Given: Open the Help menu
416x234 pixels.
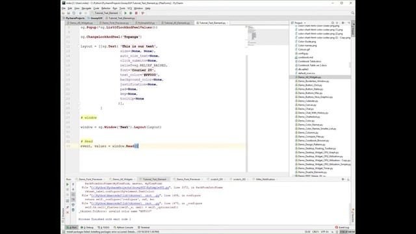Looking at the screenshot, I should (148, 8).
